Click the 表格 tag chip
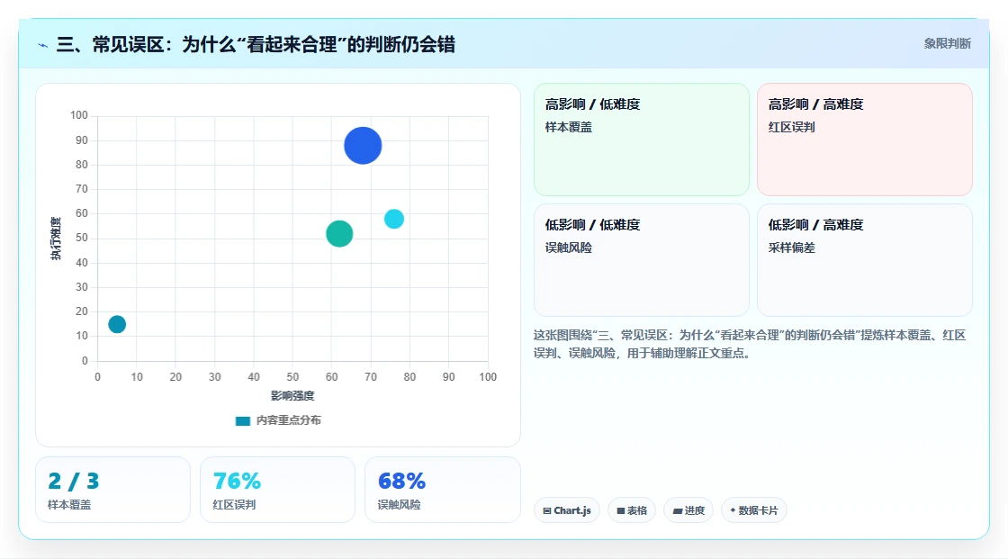Image resolution: width=1008 pixels, height=559 pixels. tap(631, 510)
